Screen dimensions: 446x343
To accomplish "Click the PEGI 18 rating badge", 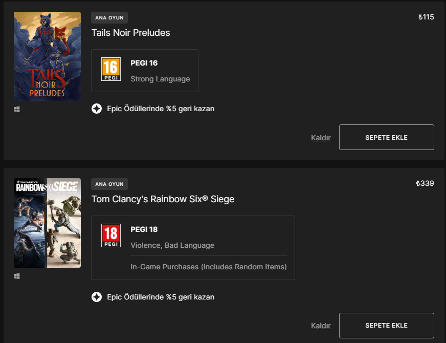I will [111, 235].
